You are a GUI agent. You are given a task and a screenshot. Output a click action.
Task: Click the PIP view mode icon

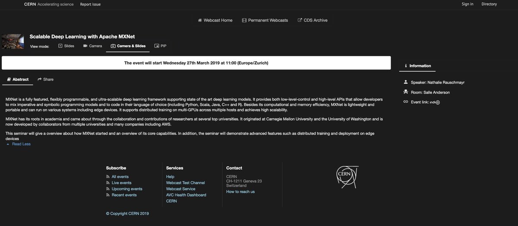tap(156, 45)
